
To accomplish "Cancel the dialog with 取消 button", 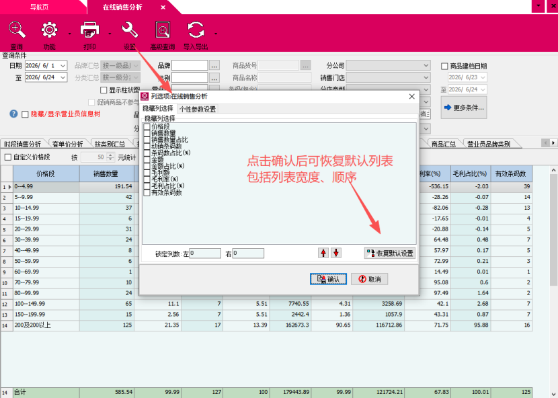I will [x=369, y=279].
